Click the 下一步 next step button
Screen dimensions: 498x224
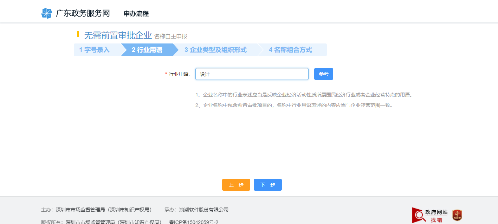tap(267, 185)
